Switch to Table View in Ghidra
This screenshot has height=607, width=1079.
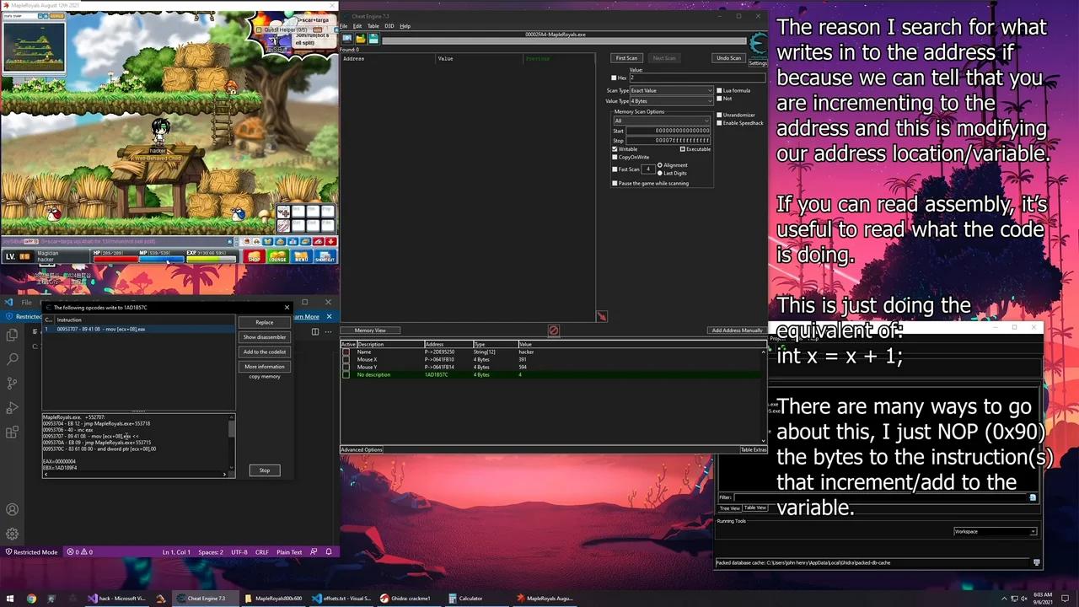pyautogui.click(x=755, y=508)
